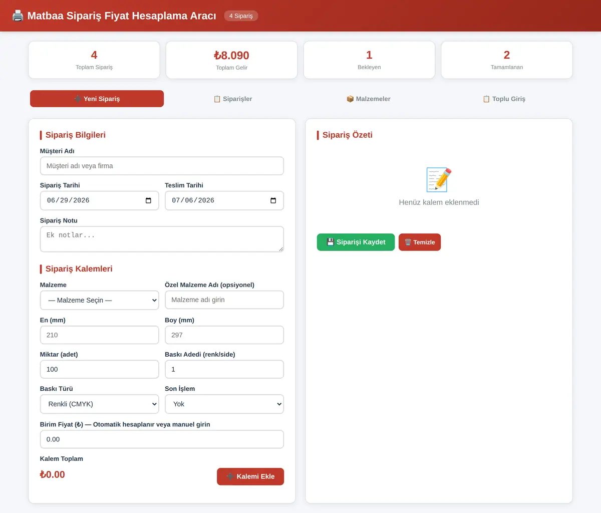
Task: Expand the Baskı Türü dropdown
Action: coord(99,404)
